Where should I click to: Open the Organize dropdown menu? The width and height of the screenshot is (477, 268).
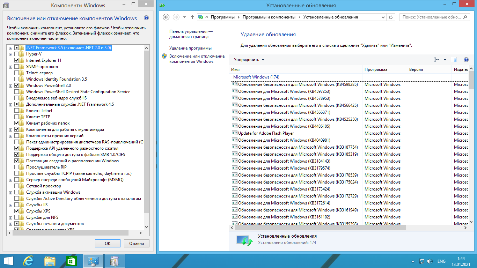249,60
